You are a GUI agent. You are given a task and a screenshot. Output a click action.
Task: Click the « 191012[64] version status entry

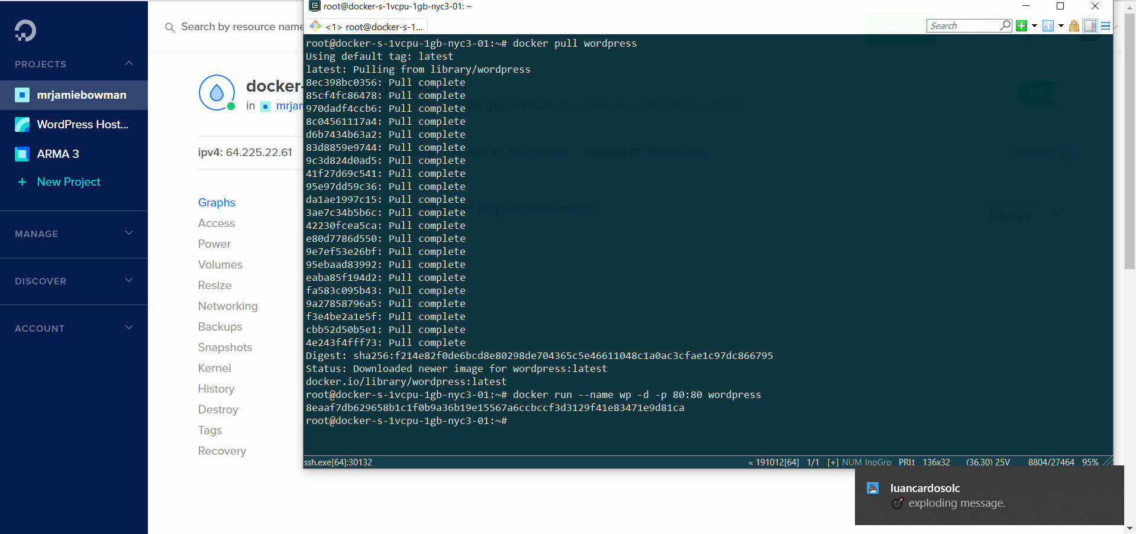click(x=774, y=462)
